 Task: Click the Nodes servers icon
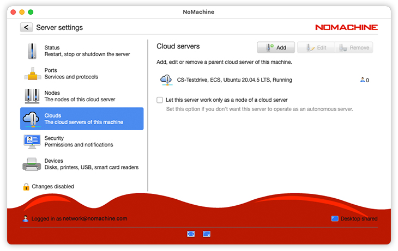[x=32, y=96]
